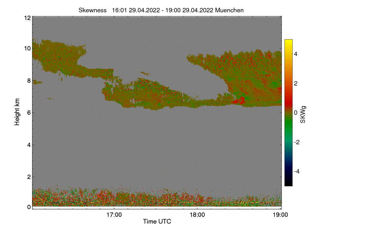The width and height of the screenshot is (370, 246).
Task: Click the yellow top of the colorbar
Action: pos(288,42)
